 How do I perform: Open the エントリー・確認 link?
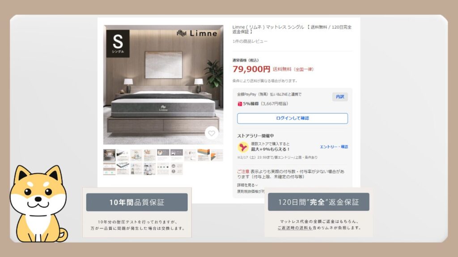click(x=334, y=146)
